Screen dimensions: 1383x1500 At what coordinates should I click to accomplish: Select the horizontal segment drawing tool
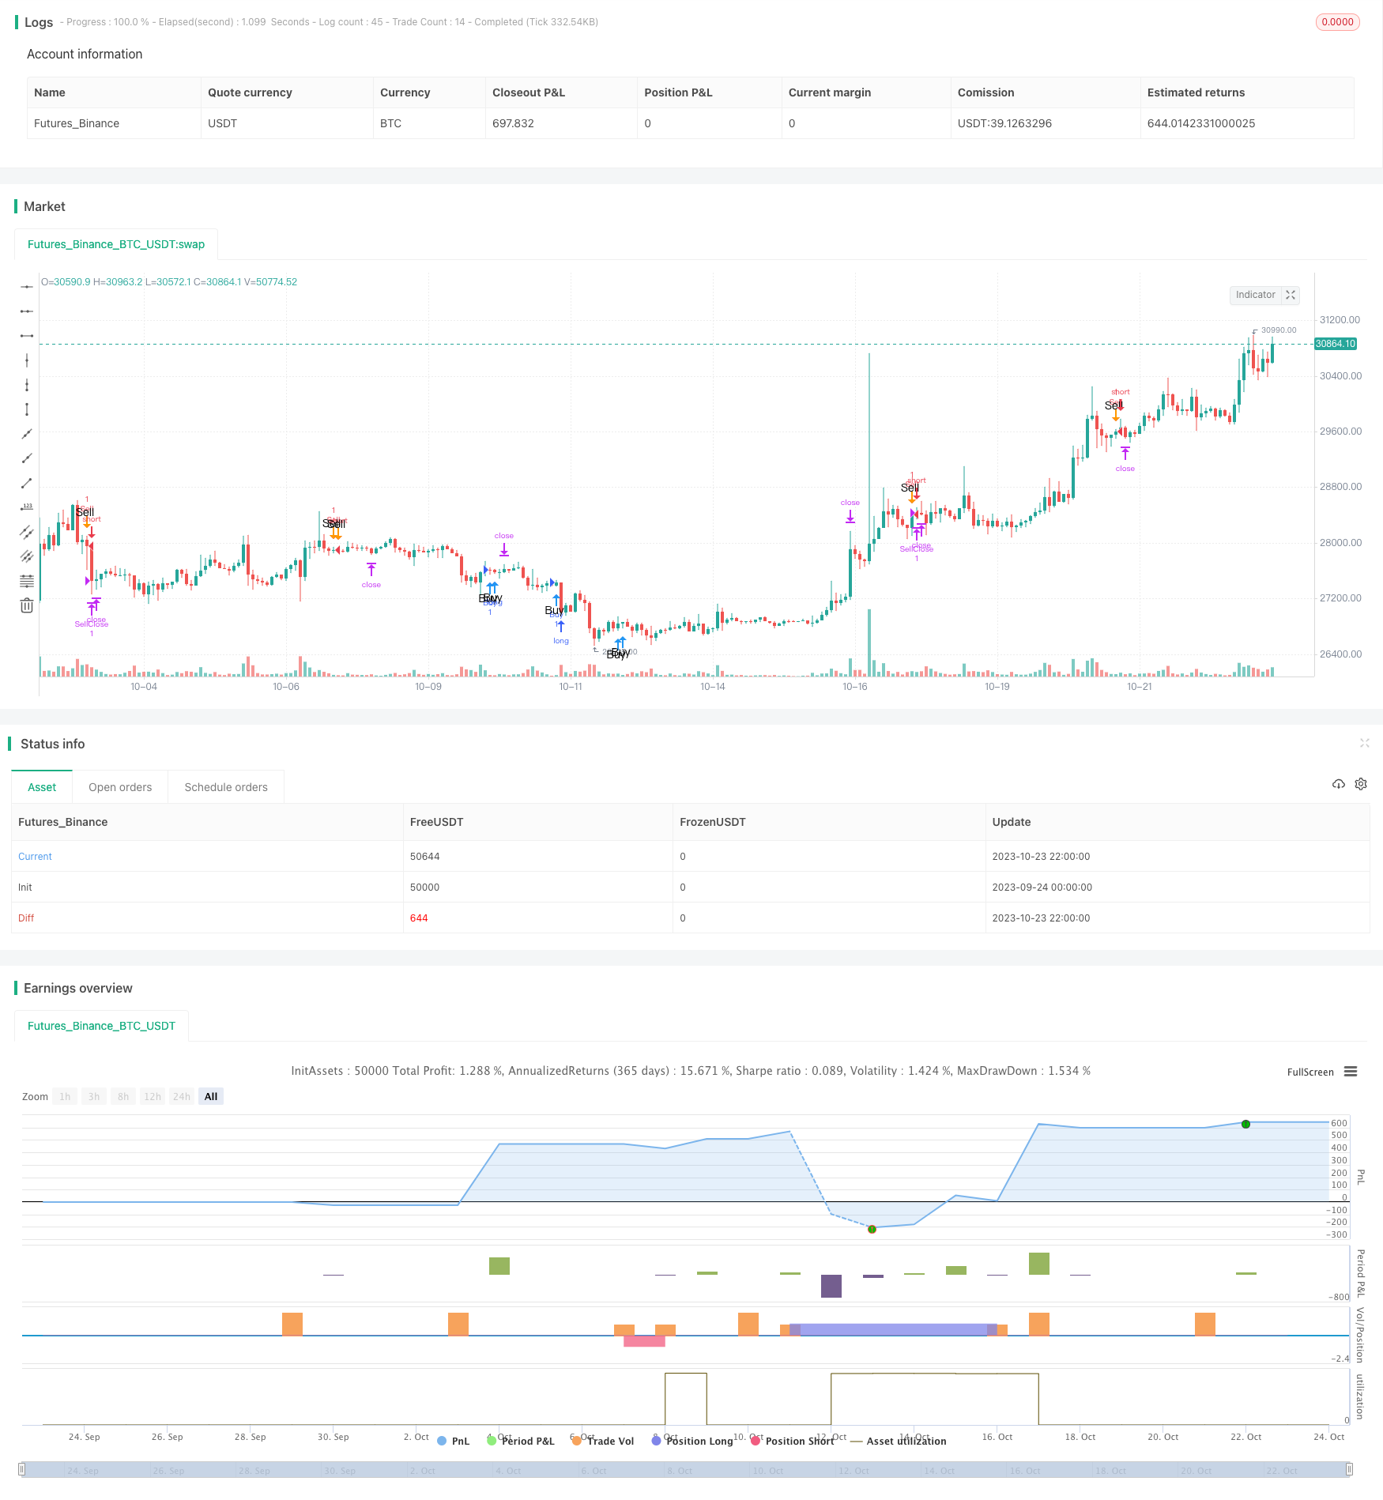pyautogui.click(x=27, y=336)
